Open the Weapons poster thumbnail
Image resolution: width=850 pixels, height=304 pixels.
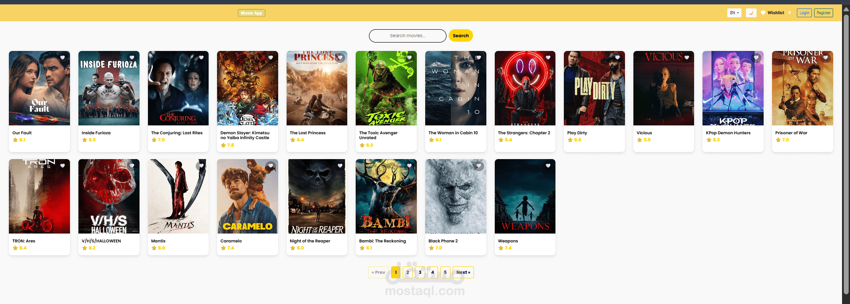click(525, 196)
